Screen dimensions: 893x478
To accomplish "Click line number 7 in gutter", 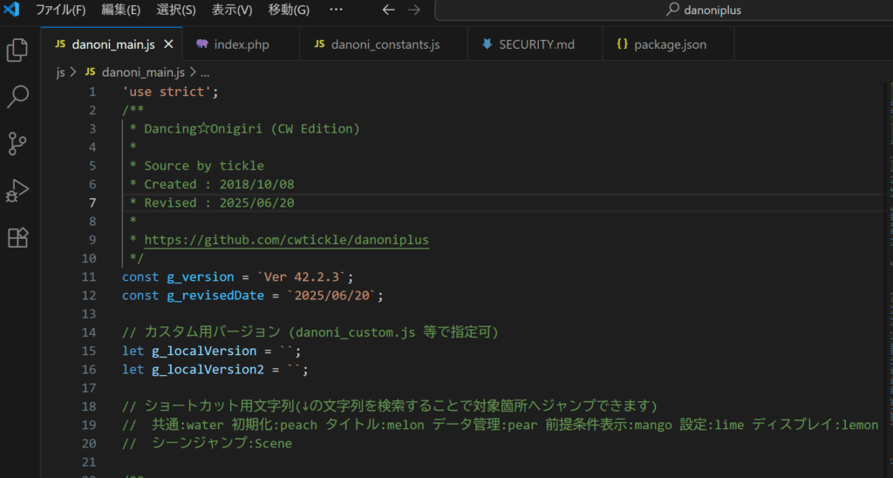I will click(92, 203).
